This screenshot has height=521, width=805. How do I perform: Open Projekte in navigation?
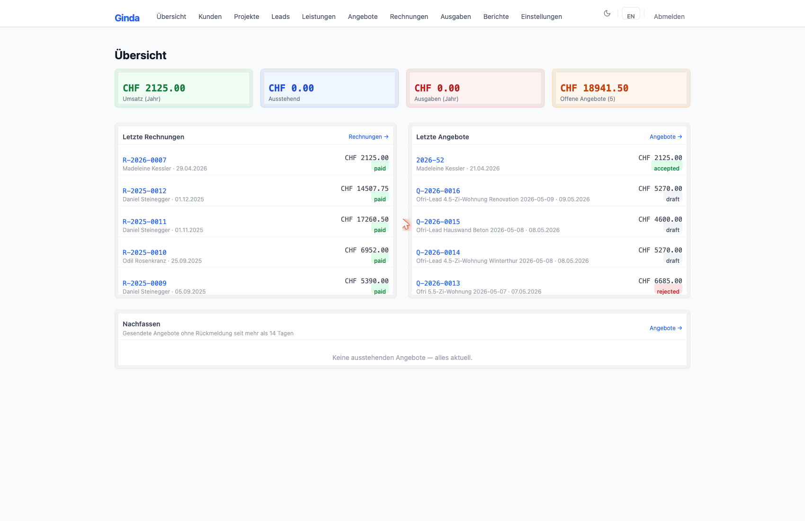(x=247, y=17)
